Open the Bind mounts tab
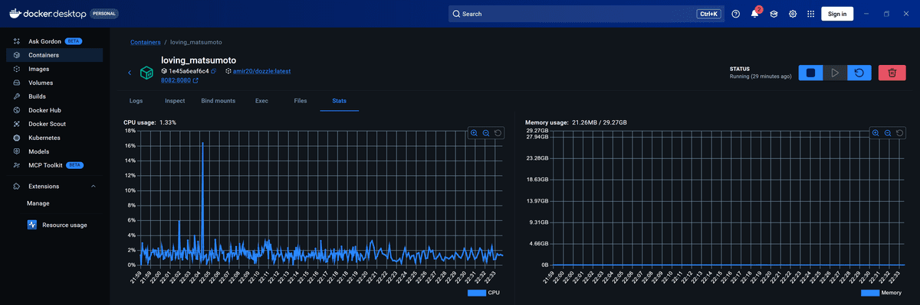This screenshot has height=305, width=920. click(x=219, y=101)
